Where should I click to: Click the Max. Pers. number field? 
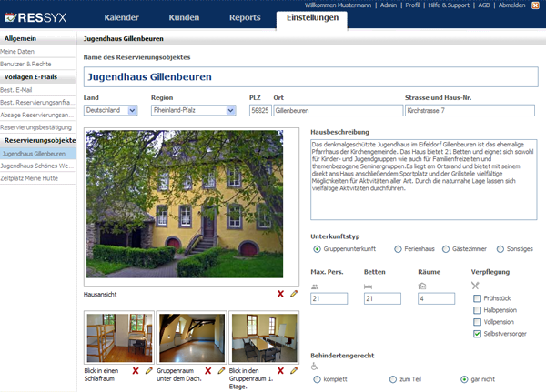(x=329, y=298)
